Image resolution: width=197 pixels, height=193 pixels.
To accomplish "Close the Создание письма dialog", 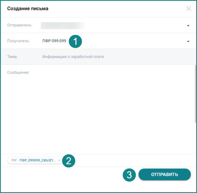I will [x=188, y=9].
